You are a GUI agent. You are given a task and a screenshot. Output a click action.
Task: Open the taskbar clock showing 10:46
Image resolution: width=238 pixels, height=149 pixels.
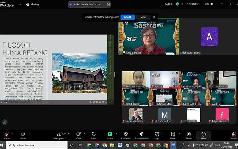point(227,145)
